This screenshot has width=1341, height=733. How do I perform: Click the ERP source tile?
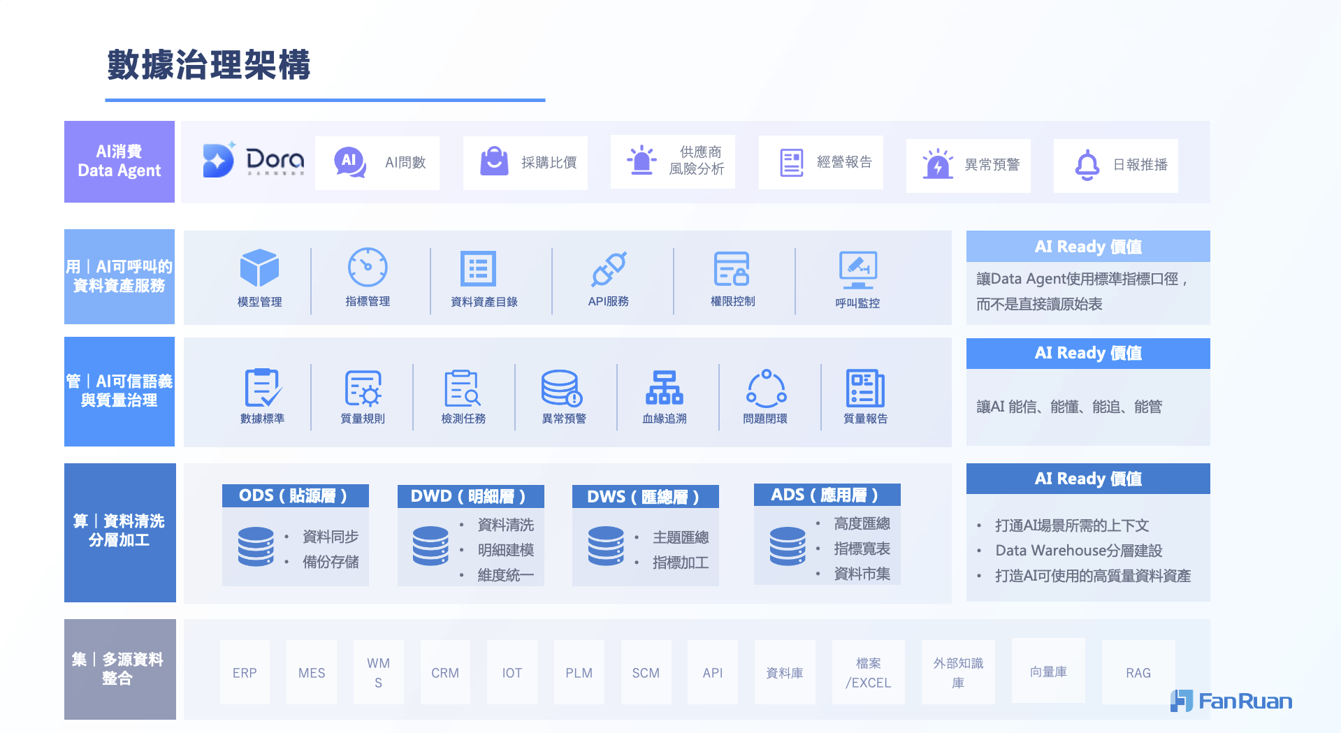point(245,672)
